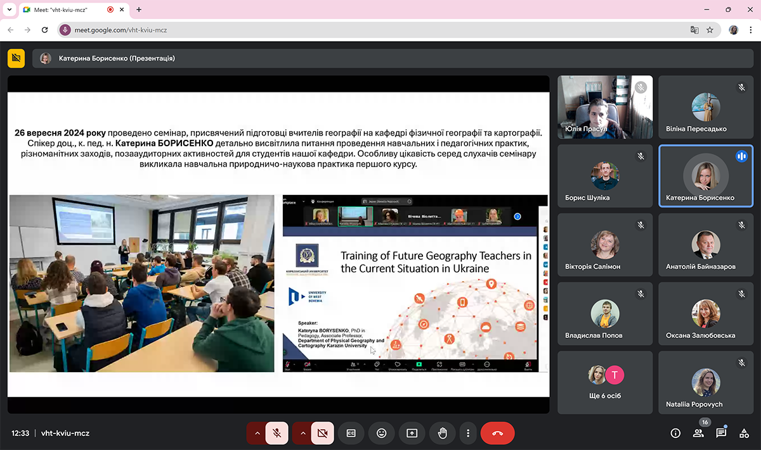This screenshot has height=450, width=761.
Task: Open the emoji reactions button
Action: (x=381, y=433)
